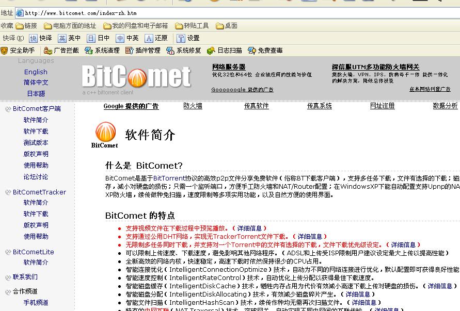Open BitCometLite sidebar heading
This screenshot has height=311, width=460.
(33, 252)
